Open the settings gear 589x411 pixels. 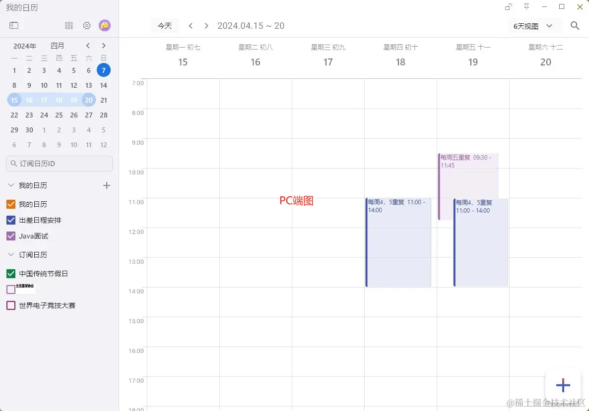pos(86,25)
